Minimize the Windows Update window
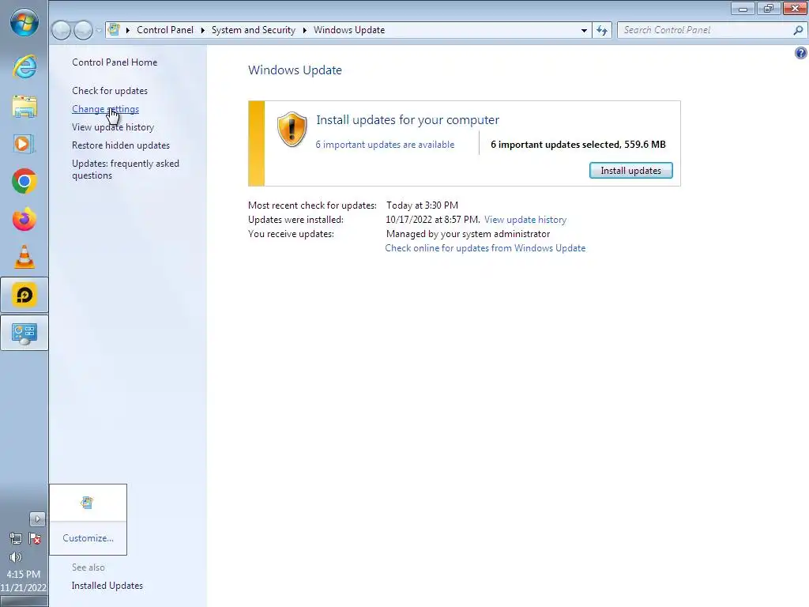Image resolution: width=809 pixels, height=607 pixels. pos(743,9)
